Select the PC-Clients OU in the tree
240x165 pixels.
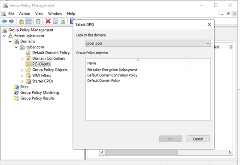tap(41, 64)
